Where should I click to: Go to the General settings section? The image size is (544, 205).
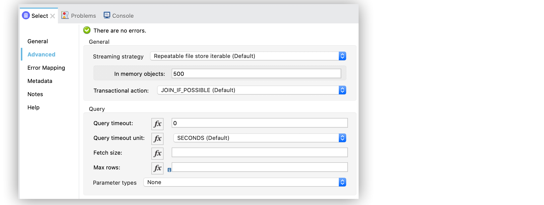pyautogui.click(x=38, y=41)
